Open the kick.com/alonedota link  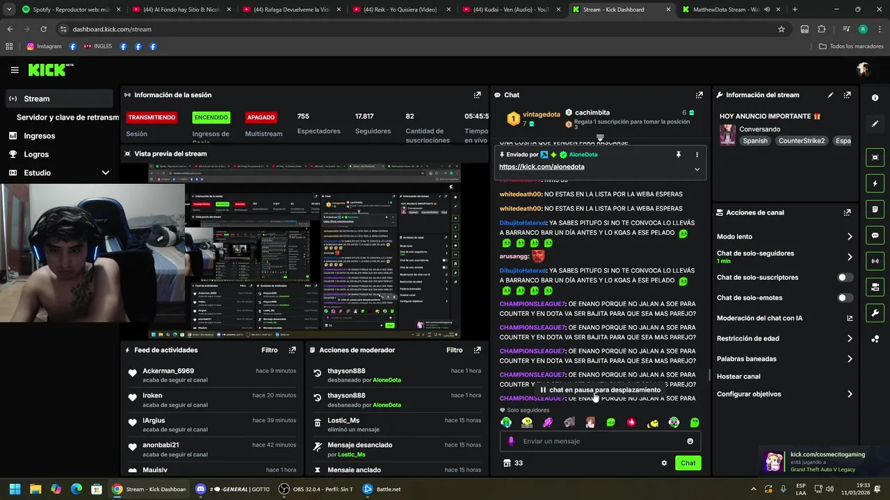pyautogui.click(x=542, y=167)
